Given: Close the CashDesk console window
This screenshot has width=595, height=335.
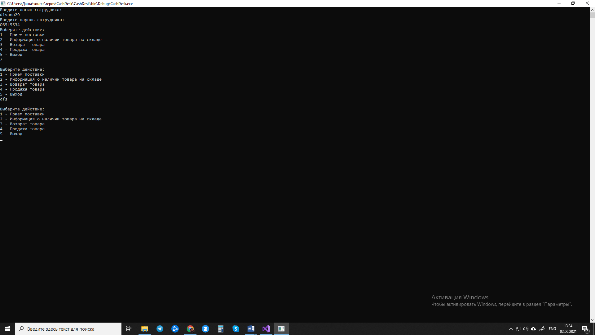Looking at the screenshot, I should pyautogui.click(x=587, y=3).
